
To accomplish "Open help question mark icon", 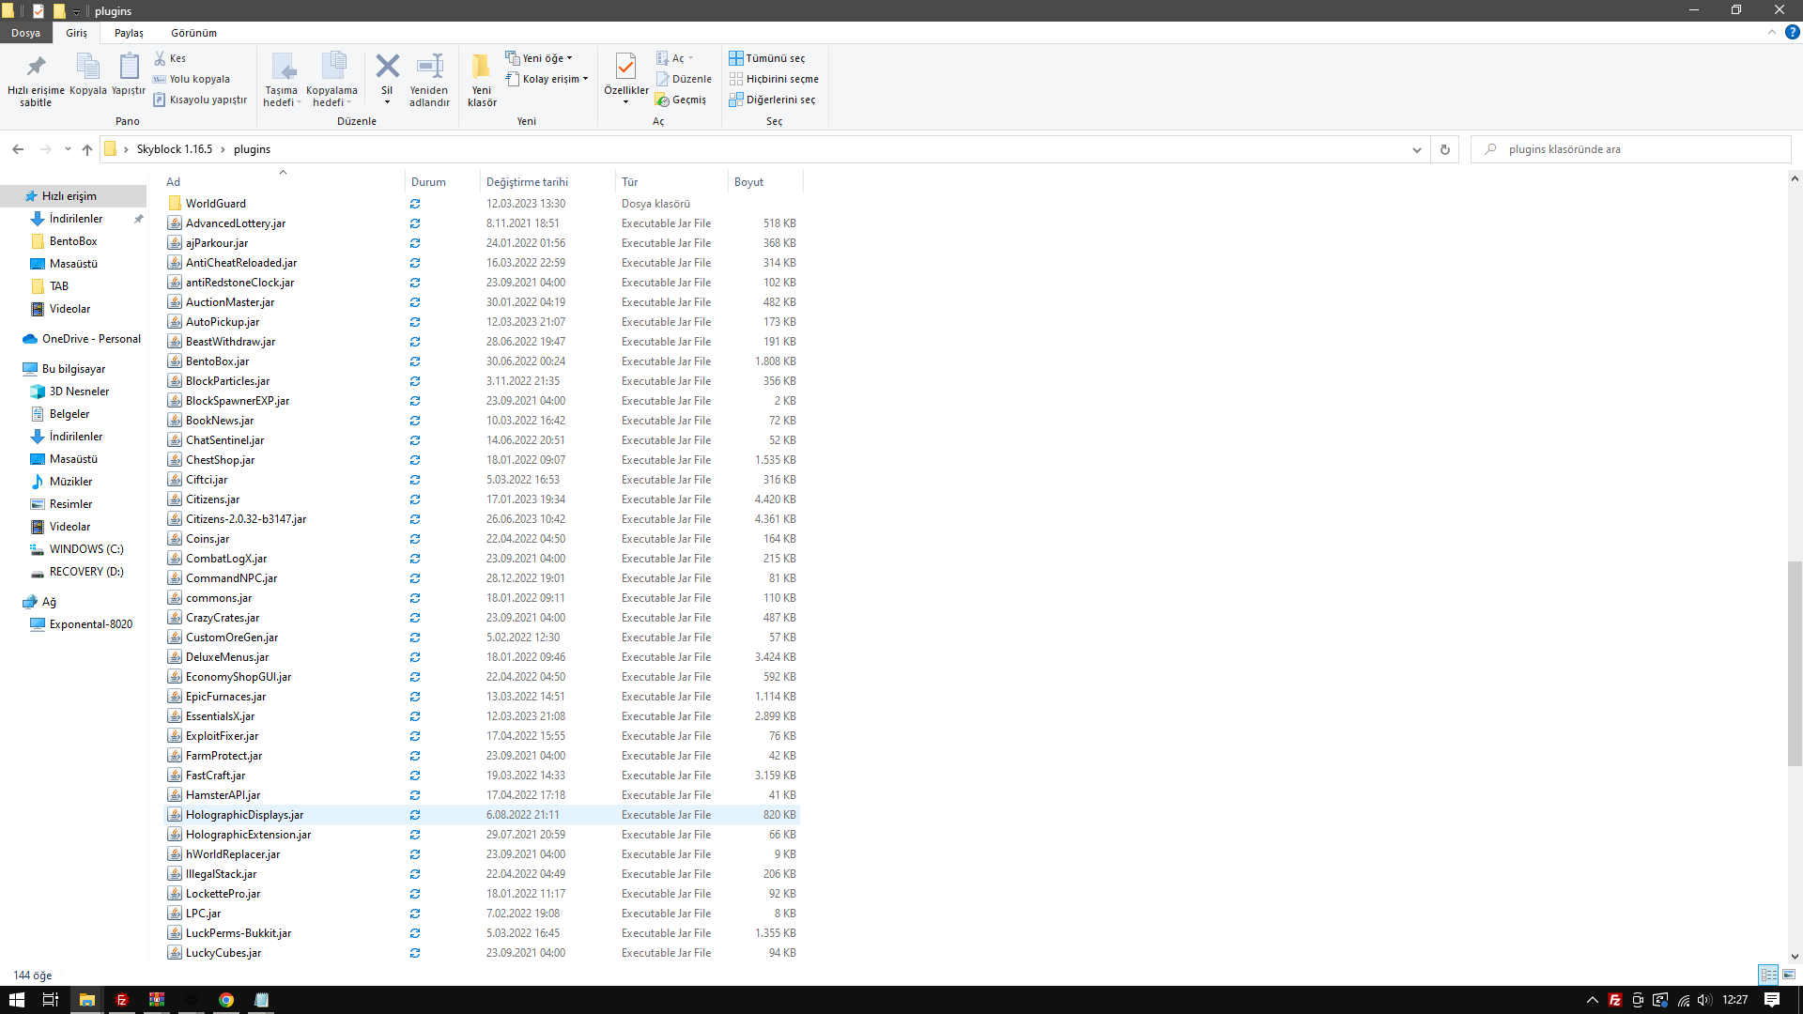I will click(1792, 33).
